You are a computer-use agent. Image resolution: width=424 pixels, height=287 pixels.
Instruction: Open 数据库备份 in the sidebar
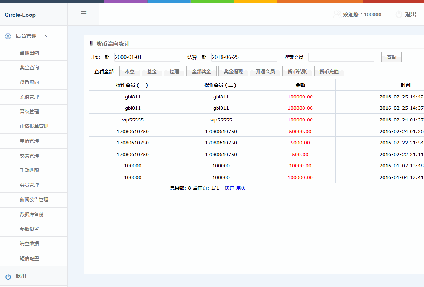[x=31, y=214]
